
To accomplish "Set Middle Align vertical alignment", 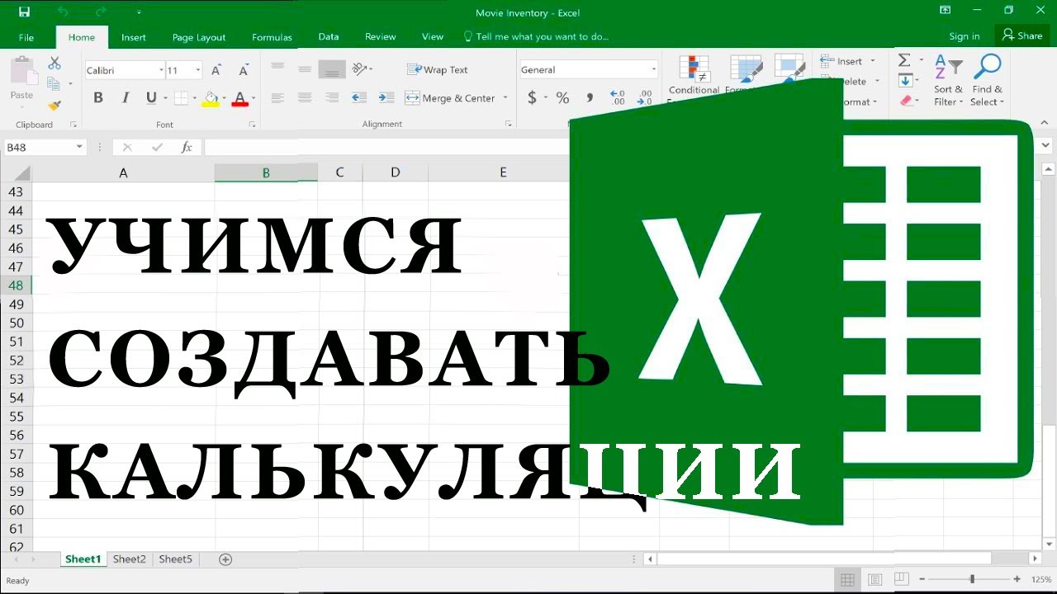I will (305, 69).
